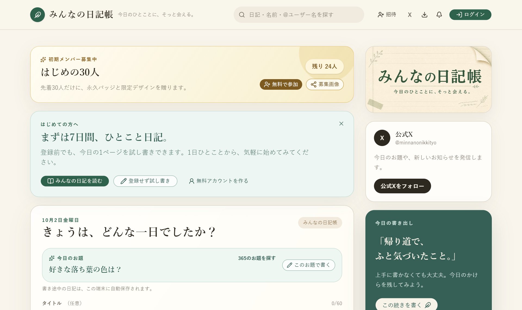Open the 募集画像 share button
The width and height of the screenshot is (522, 310).
pyautogui.click(x=325, y=84)
